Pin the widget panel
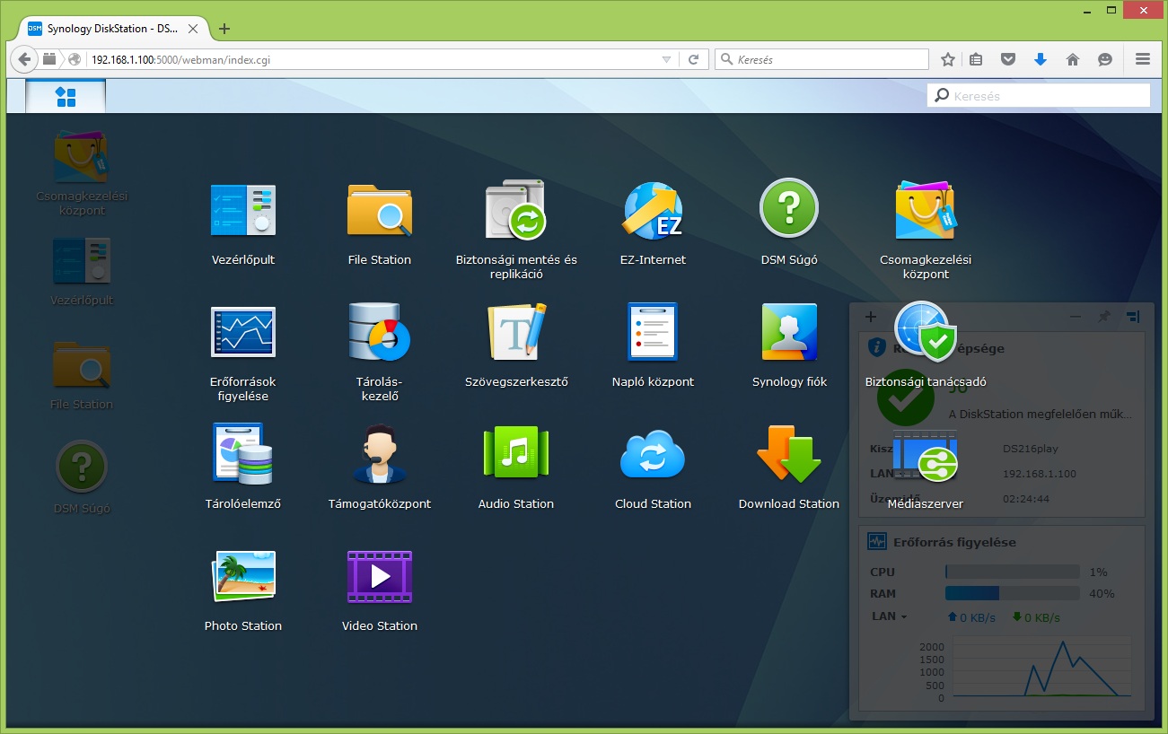1168x734 pixels. click(1104, 317)
